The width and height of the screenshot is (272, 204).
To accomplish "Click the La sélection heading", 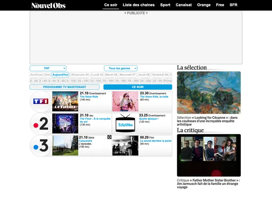I will click(192, 68).
